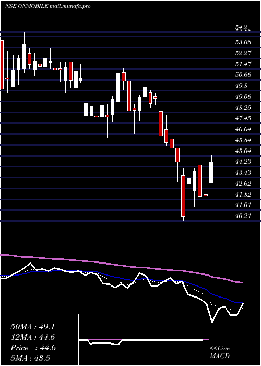Pick the 48.25 price level label

click(x=243, y=108)
